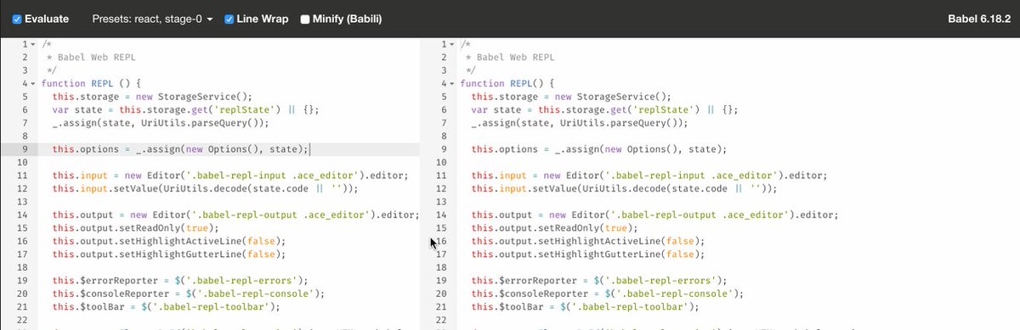Click 'var state = this.storage.get' line in left editor

(x=186, y=110)
